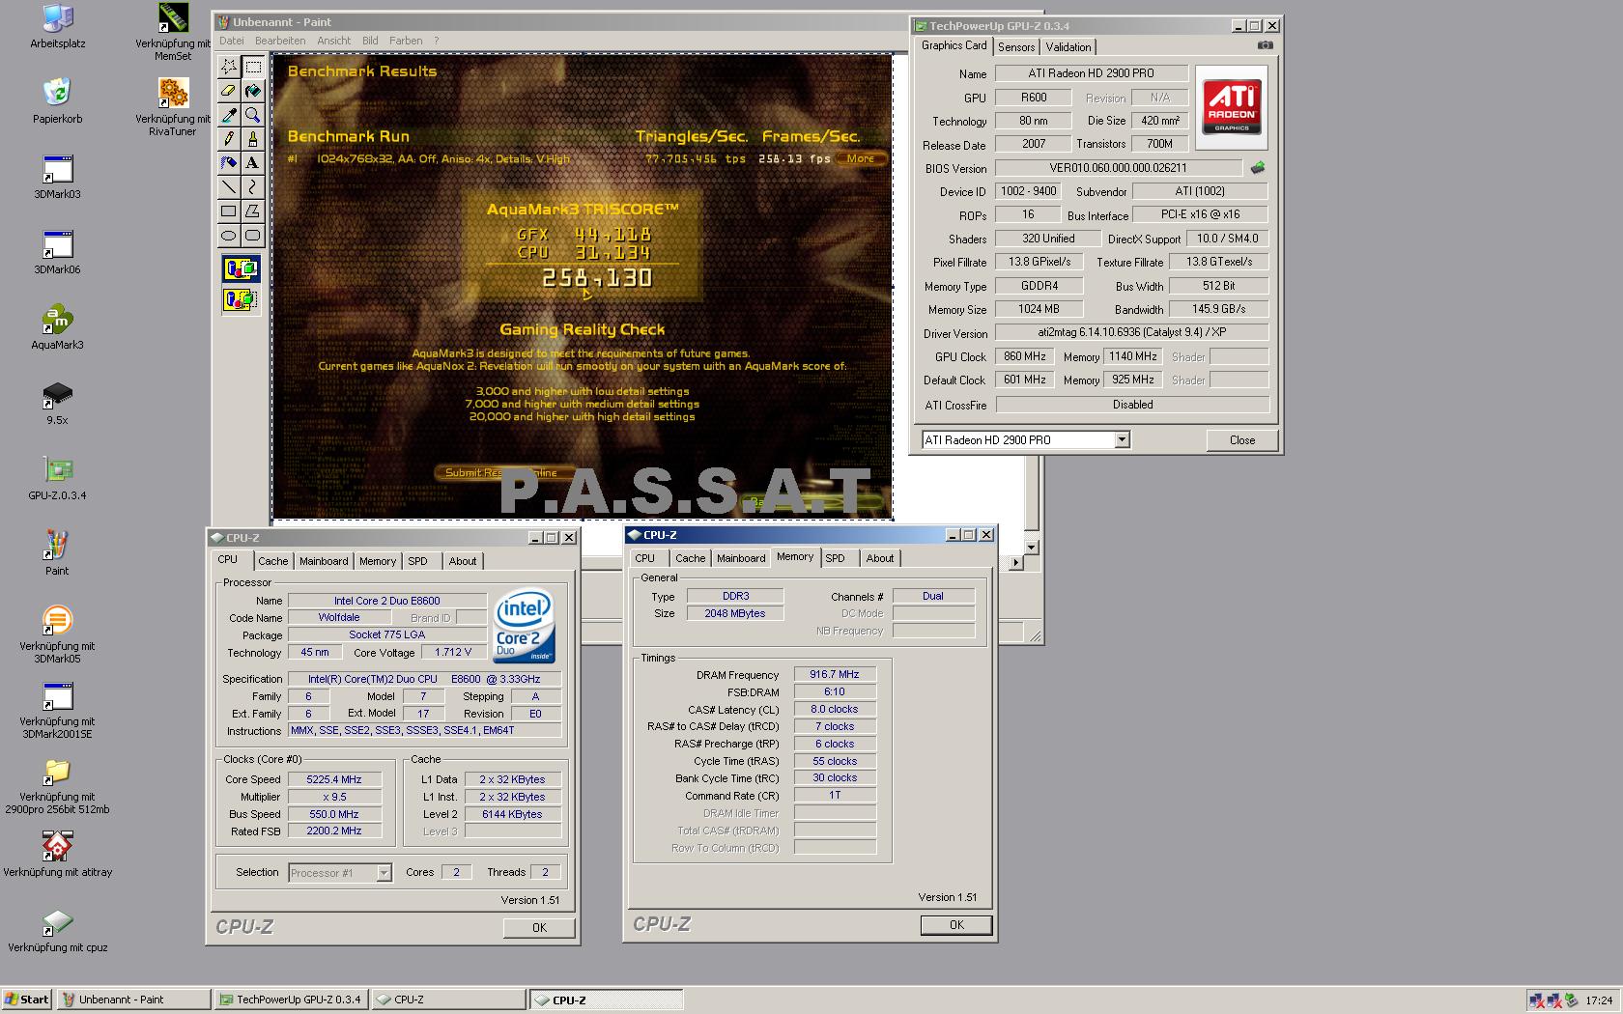Screen dimensions: 1623x1014
Task: Select the Fill With Color bucket tool
Action: [253, 91]
